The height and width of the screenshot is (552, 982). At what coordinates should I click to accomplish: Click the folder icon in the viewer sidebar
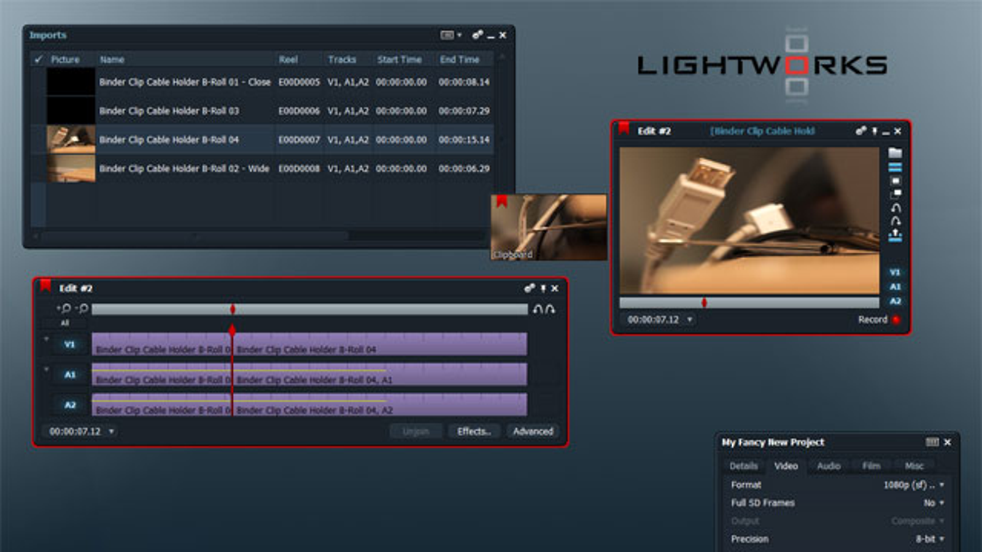coord(895,153)
